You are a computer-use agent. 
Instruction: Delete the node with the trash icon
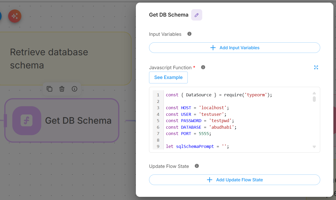coord(62,89)
